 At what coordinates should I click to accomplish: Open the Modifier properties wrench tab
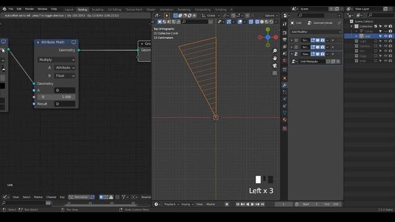point(285,85)
